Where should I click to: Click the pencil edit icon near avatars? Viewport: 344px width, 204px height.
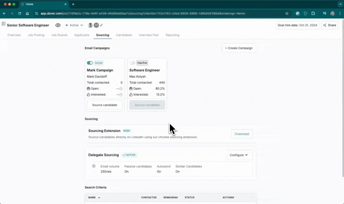[x=101, y=25]
